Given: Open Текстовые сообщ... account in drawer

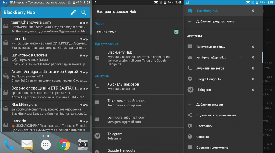Looking at the screenshot, I should pyautogui.click(x=223, y=47).
